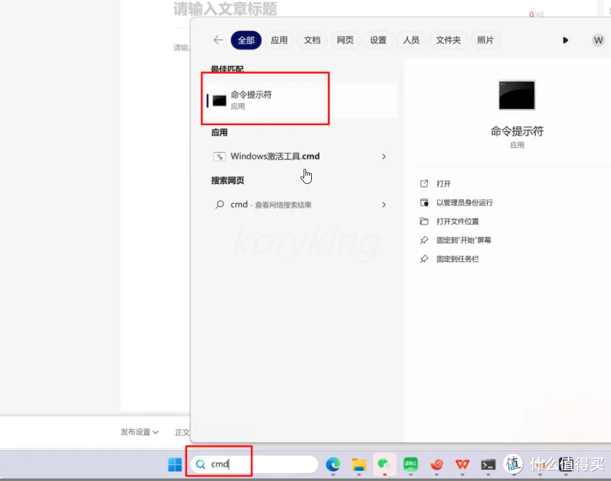Launch Windows激活工具.cmd from search results
Screen dimensions: 611x481
[x=274, y=156]
